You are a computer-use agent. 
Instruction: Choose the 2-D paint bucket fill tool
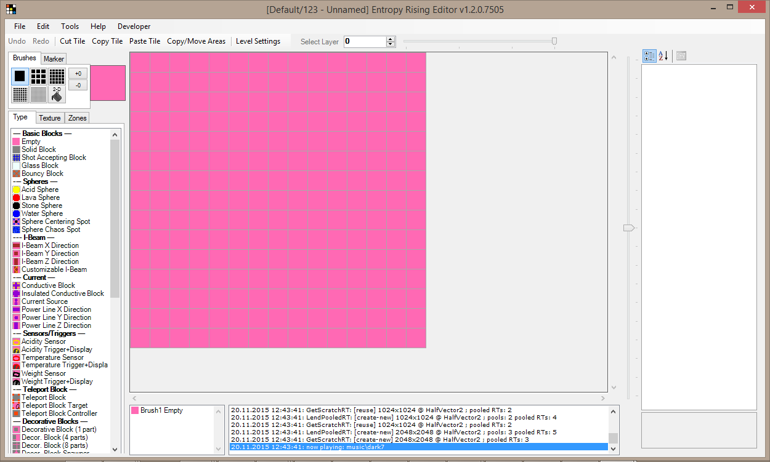57,94
